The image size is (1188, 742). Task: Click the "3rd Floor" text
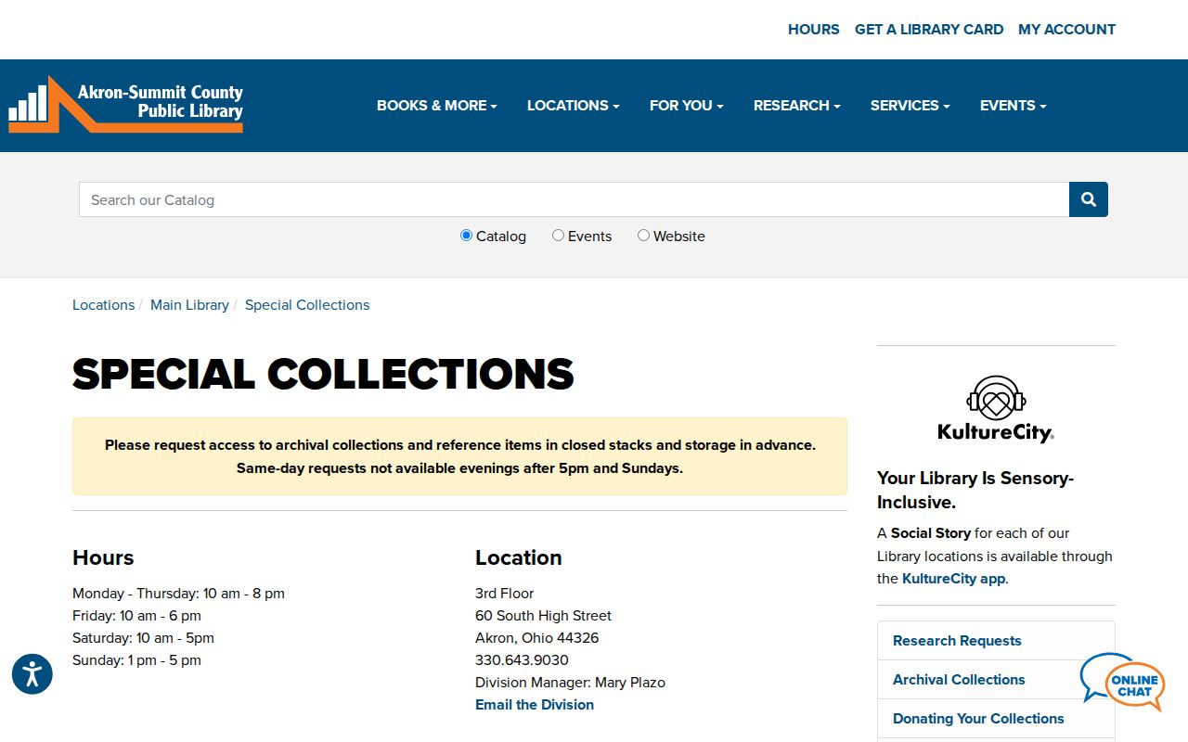click(x=505, y=594)
